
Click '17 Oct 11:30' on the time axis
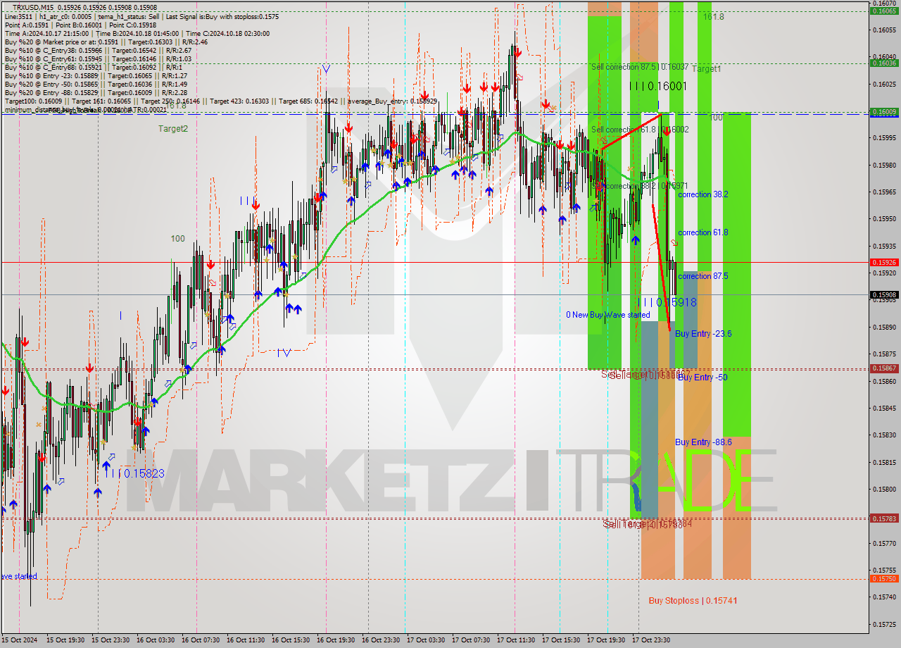click(516, 640)
